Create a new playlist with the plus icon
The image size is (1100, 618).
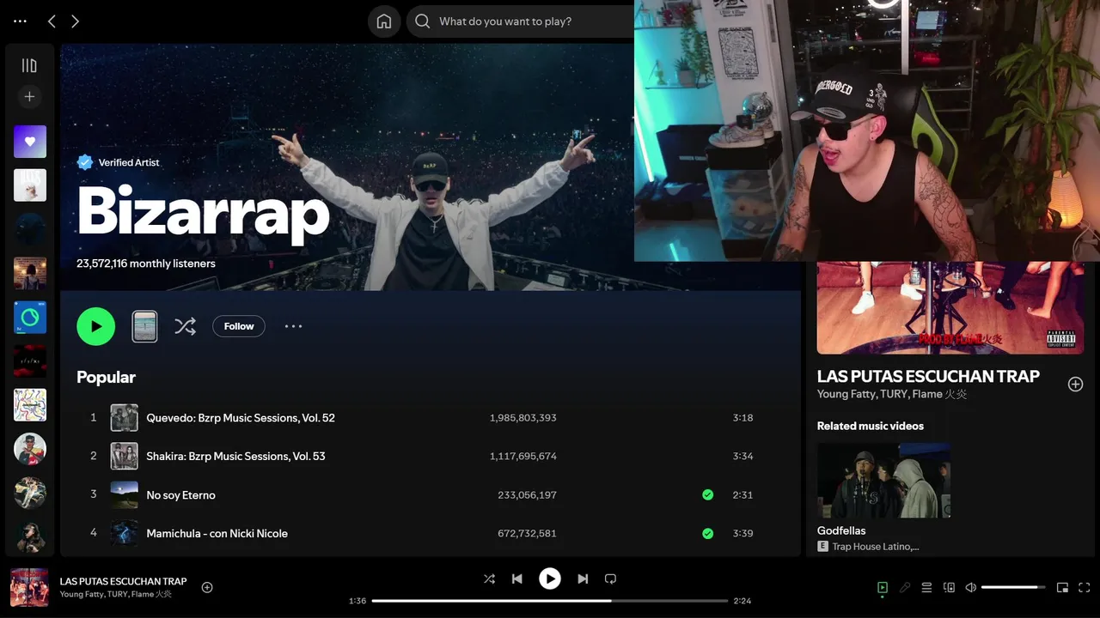point(29,97)
